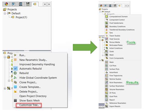Screen dimensions: 144x111
Task: Click the split-pane handle dots in the left panel
Action: pyautogui.click(x=27, y=50)
